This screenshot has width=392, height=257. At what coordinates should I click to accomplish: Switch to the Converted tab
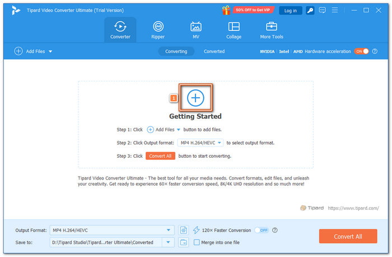[x=214, y=51]
